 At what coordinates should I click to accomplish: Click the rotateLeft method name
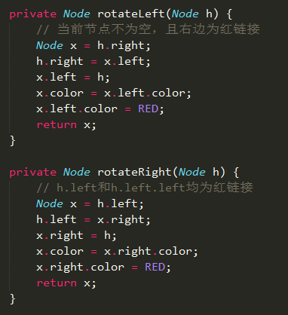click(131, 14)
